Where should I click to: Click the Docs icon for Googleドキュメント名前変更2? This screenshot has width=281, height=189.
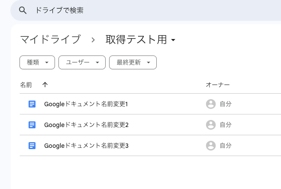click(x=32, y=125)
